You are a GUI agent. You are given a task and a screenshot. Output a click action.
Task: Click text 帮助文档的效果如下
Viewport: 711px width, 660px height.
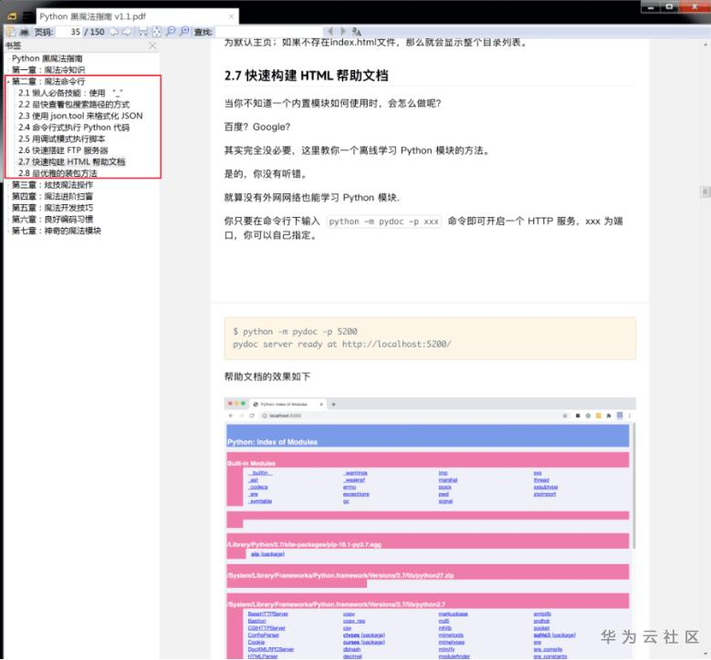[267, 376]
